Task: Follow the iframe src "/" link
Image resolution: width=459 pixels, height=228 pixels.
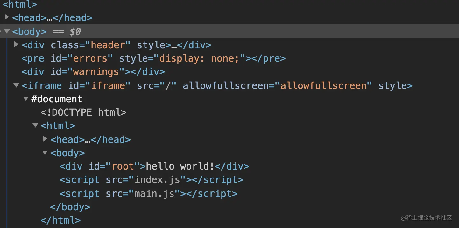Action: coord(169,86)
